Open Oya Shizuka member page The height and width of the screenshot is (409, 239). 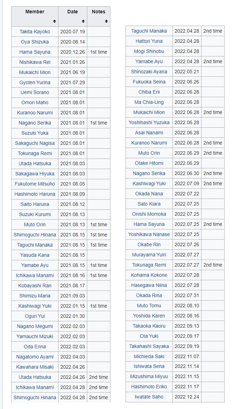click(x=35, y=42)
